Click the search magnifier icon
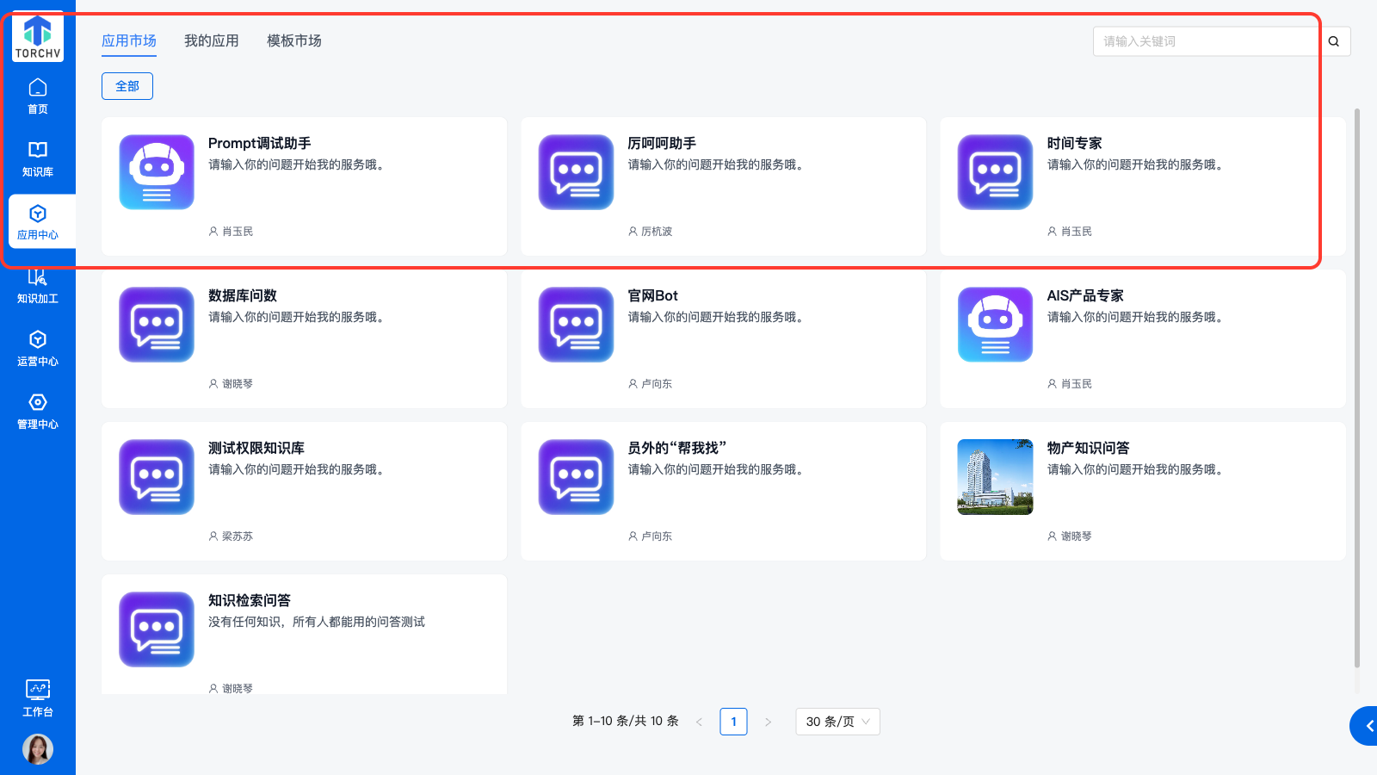The image size is (1377, 775). (1334, 41)
